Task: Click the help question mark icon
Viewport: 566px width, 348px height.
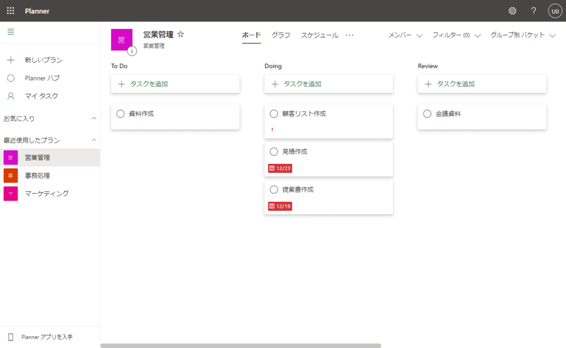Action: (x=533, y=11)
